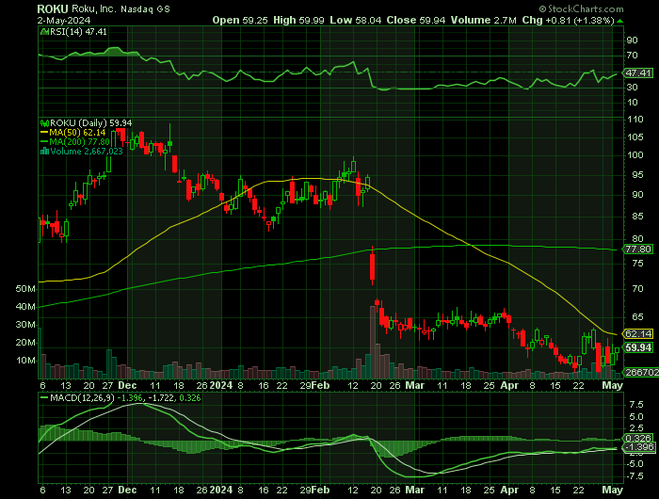Click the yellow line marker before MA(50)
Image resolution: width=659 pixels, height=499 pixels.
click(44, 133)
